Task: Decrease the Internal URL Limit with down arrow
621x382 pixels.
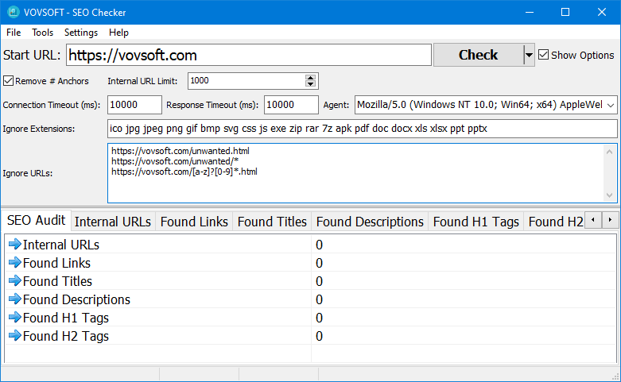Action: (310, 84)
